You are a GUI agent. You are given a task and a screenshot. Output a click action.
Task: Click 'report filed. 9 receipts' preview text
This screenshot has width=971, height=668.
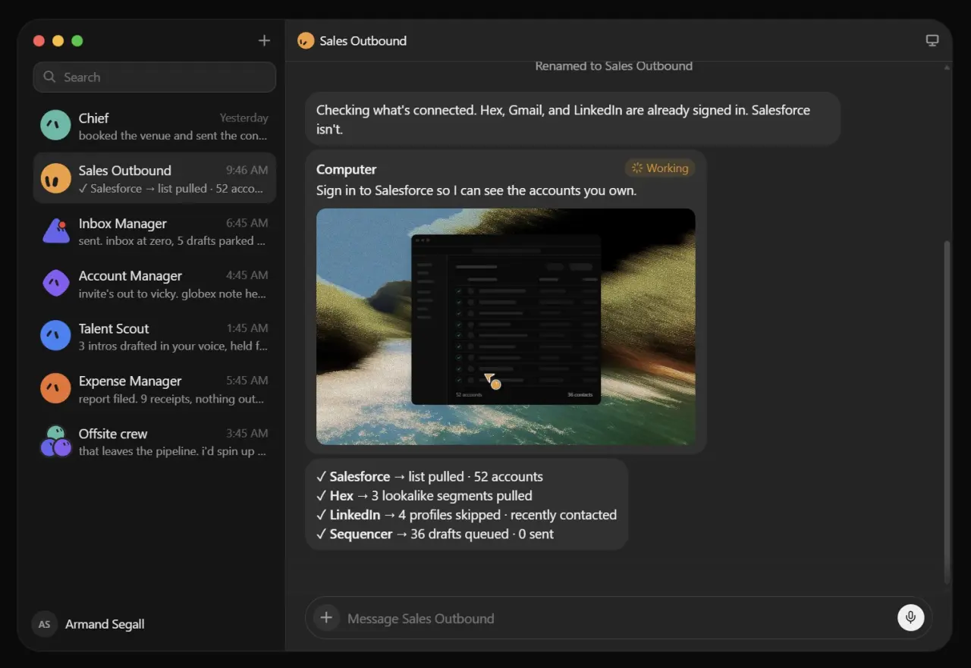pyautogui.click(x=171, y=399)
